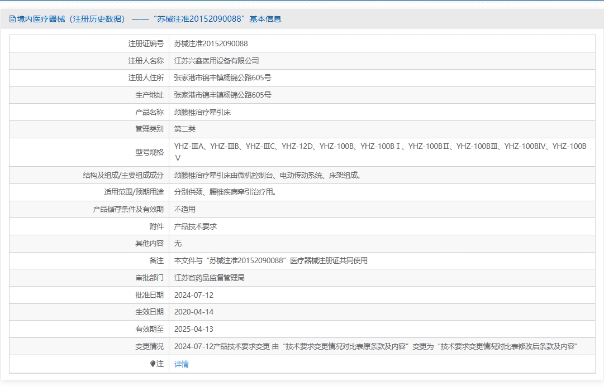Click the 结构及组成/主要组成成分 label
604x392 pixels.
coord(123,175)
